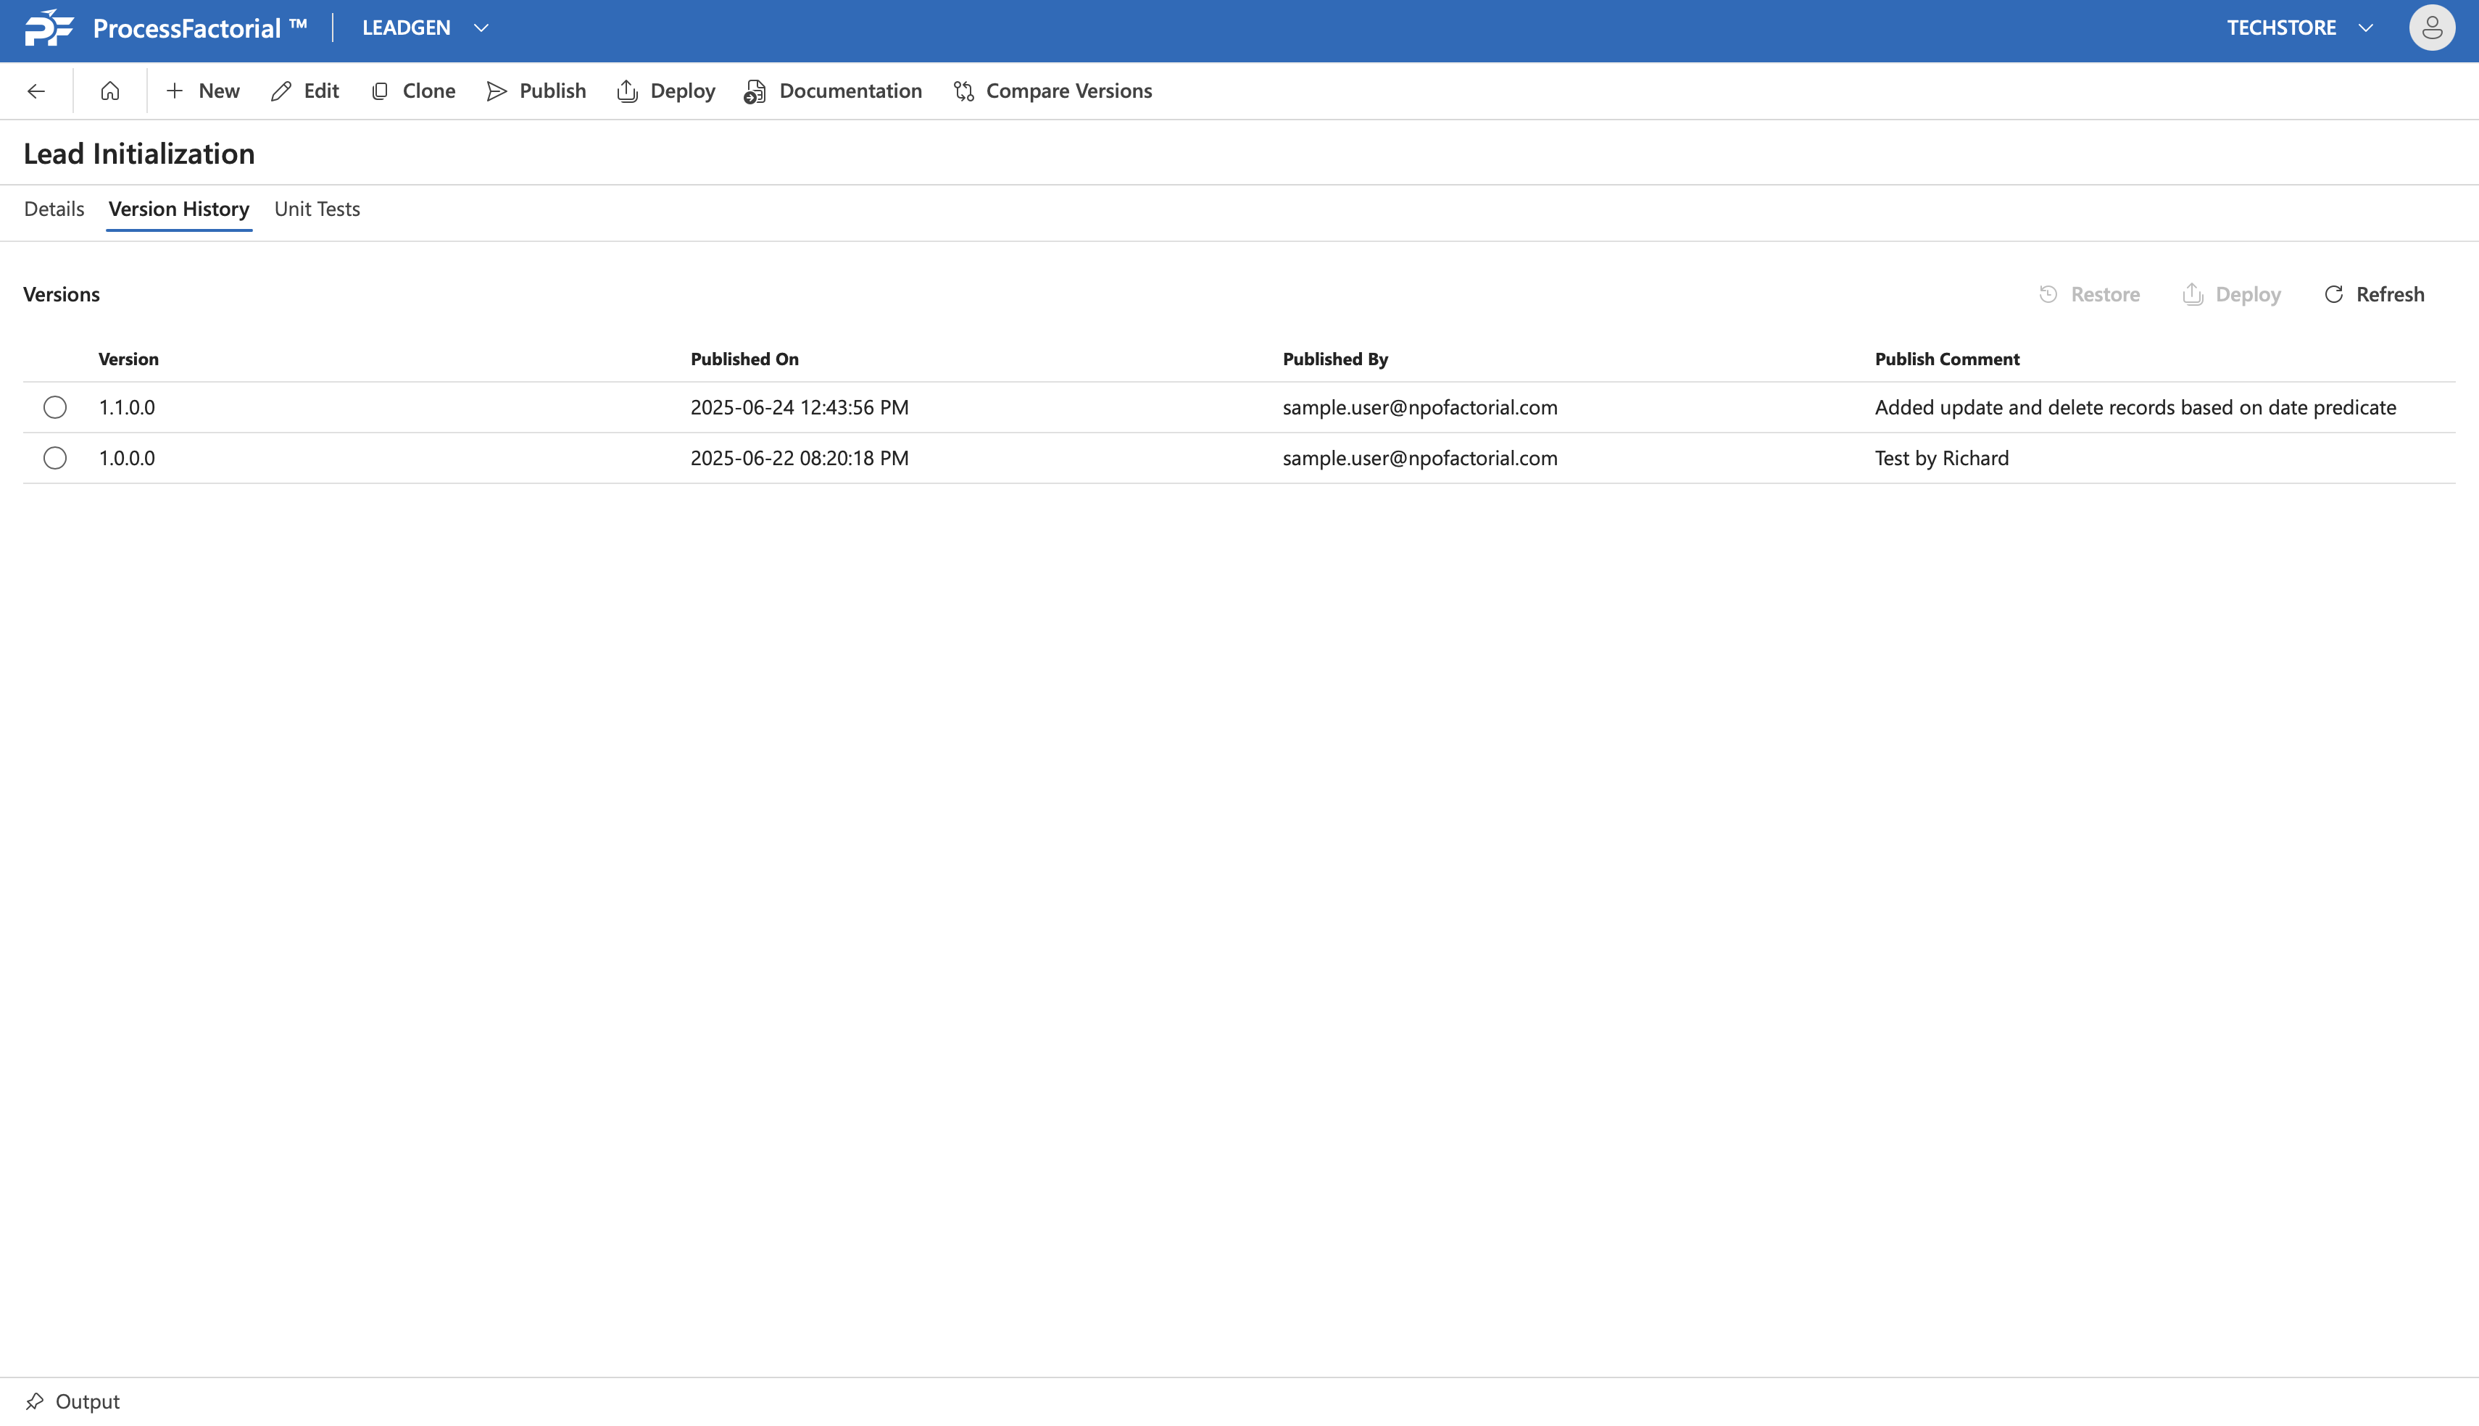The image size is (2479, 1426).
Task: Click the New plus icon
Action: pyautogui.click(x=175, y=91)
